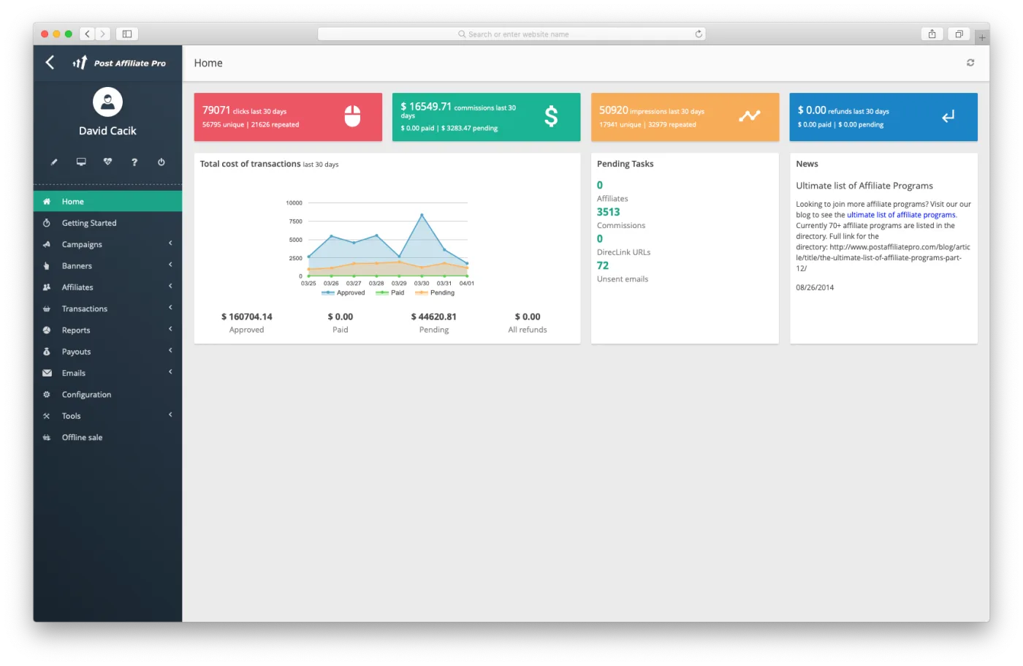Viewport: 1023px width, 666px height.
Task: Click the refresh icon beside Home header
Action: (x=970, y=63)
